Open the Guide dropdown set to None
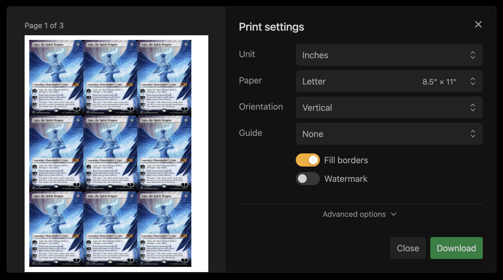The image size is (503, 280). [x=389, y=134]
